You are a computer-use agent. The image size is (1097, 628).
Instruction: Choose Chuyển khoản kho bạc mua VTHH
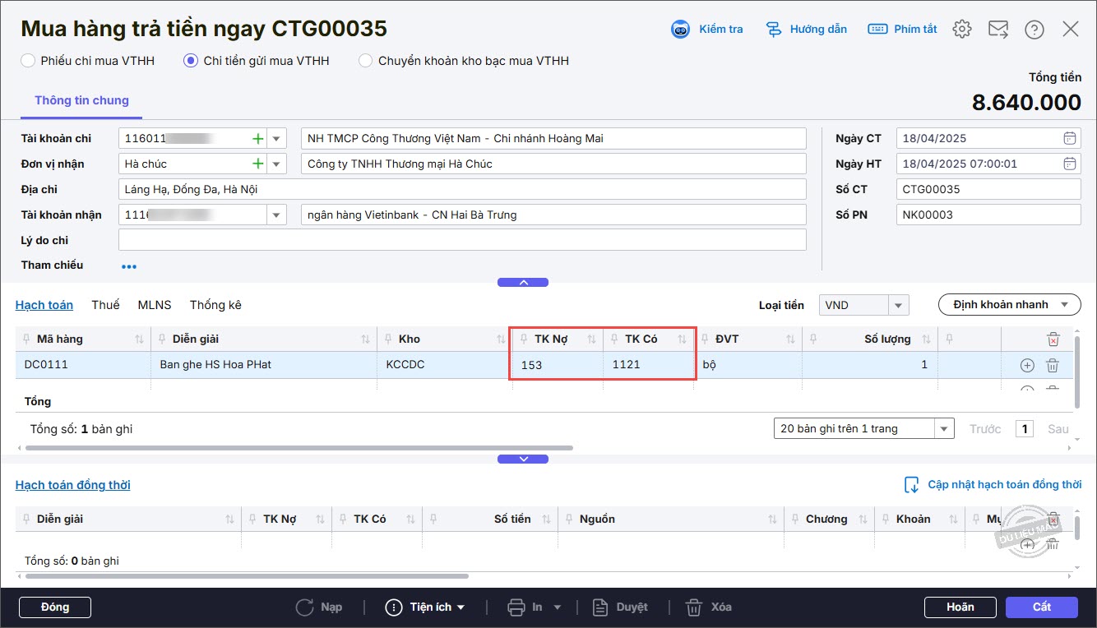point(365,61)
